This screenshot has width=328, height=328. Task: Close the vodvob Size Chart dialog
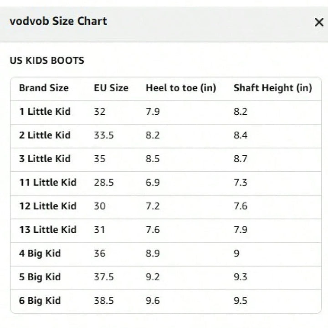[x=319, y=22]
